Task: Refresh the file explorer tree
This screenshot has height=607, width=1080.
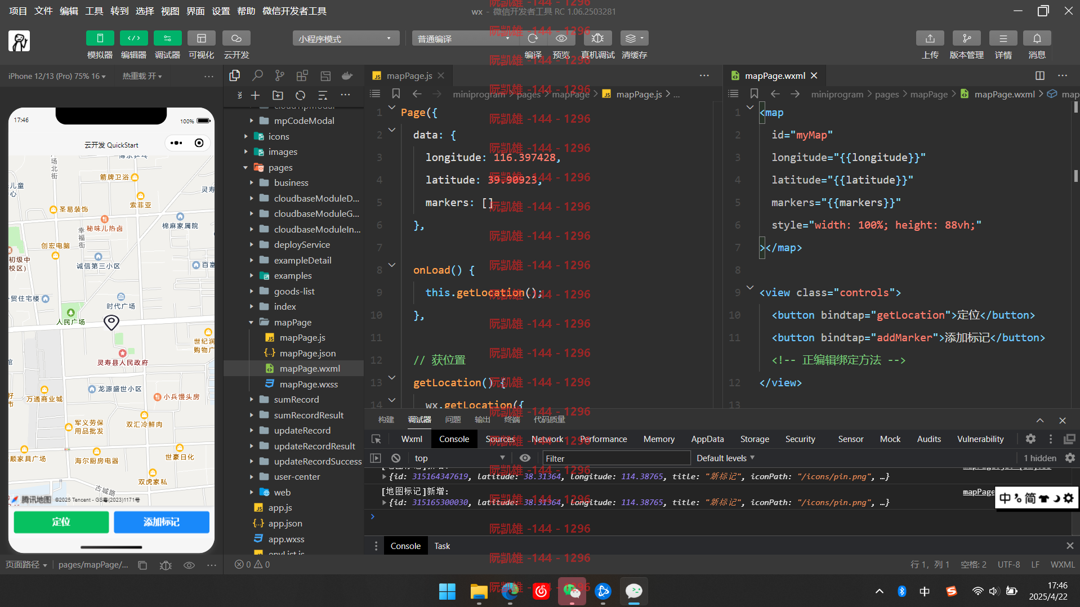Action: [x=300, y=95]
